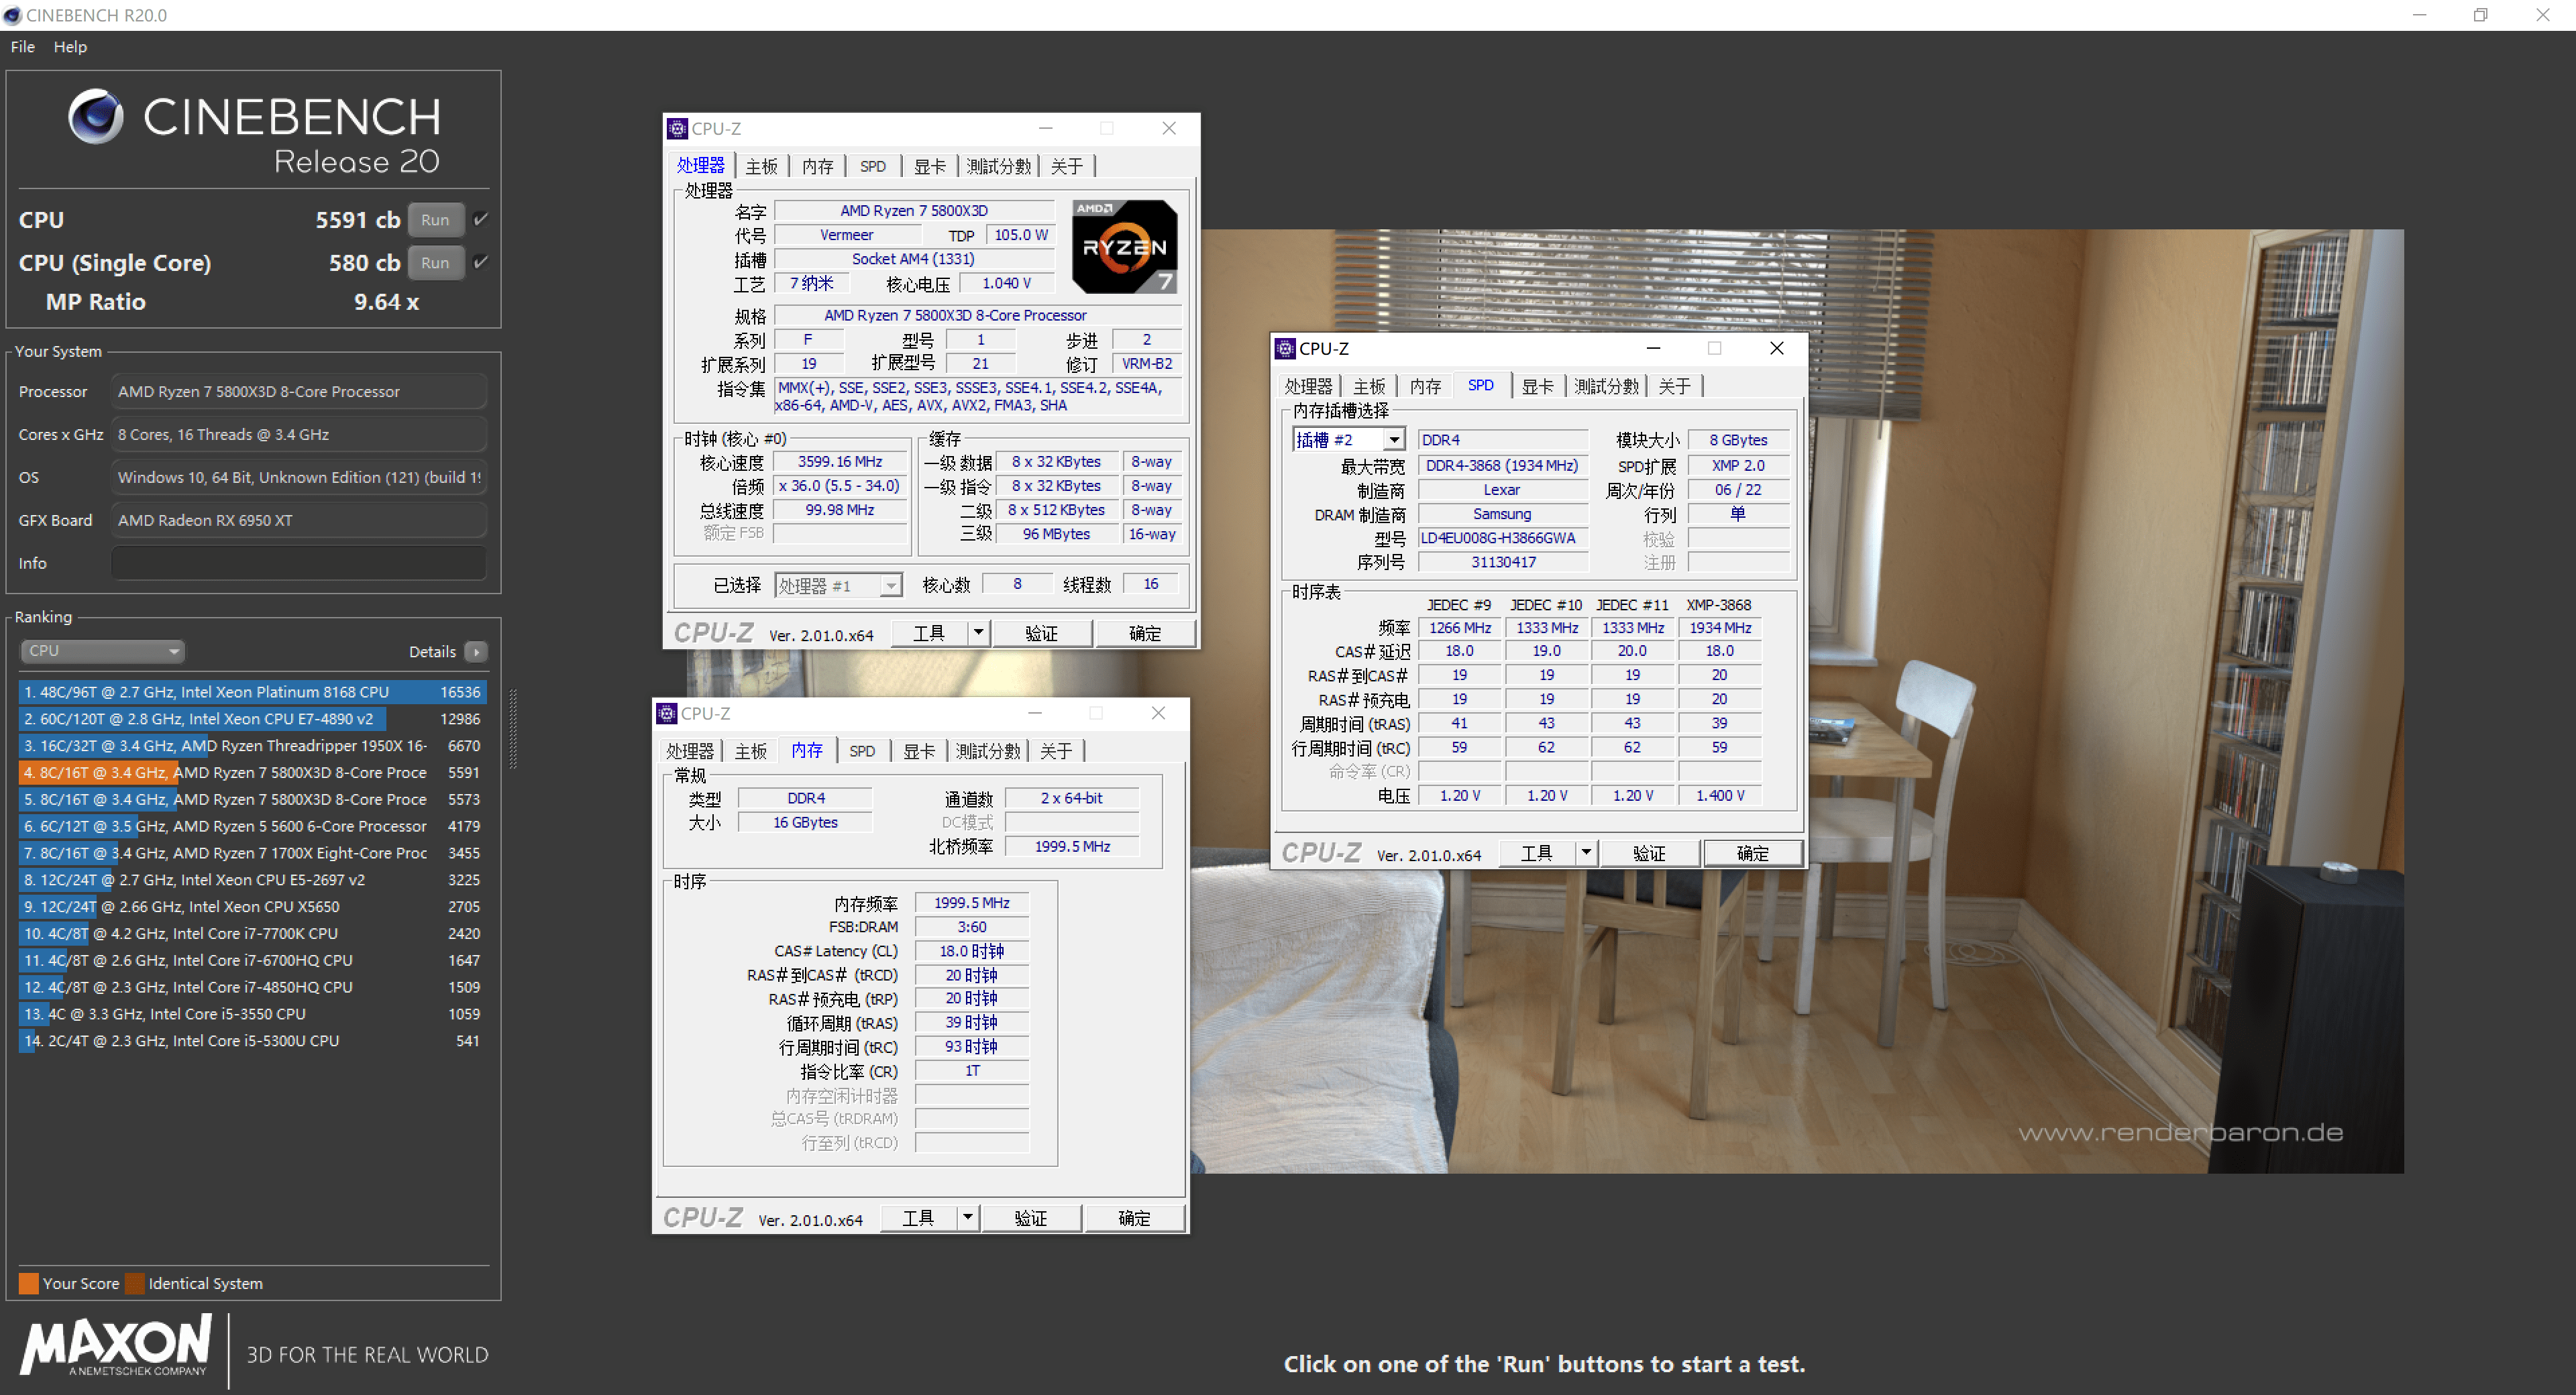Viewport: 2576px width, 1395px height.
Task: Select the Core i5-5300U ranking row
Action: pos(253,1041)
